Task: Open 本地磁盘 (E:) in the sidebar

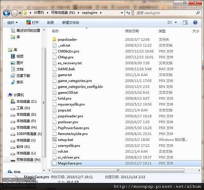Action: pos(23,115)
